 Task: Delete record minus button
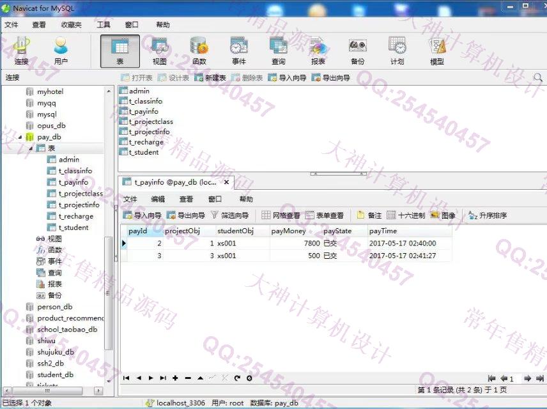188,378
